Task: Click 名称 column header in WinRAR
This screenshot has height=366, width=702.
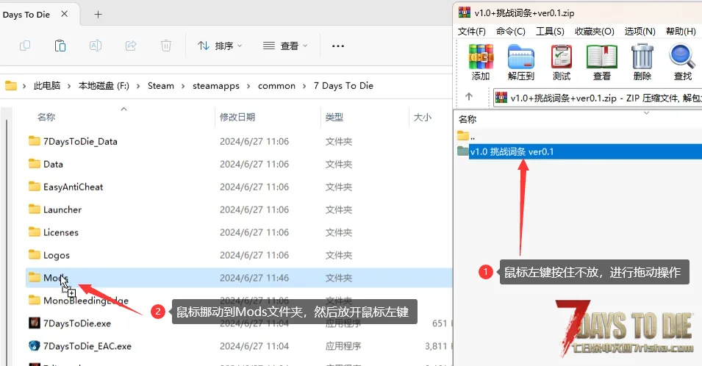Action: [x=468, y=119]
